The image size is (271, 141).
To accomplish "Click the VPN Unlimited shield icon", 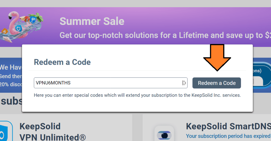I will coord(6,131).
